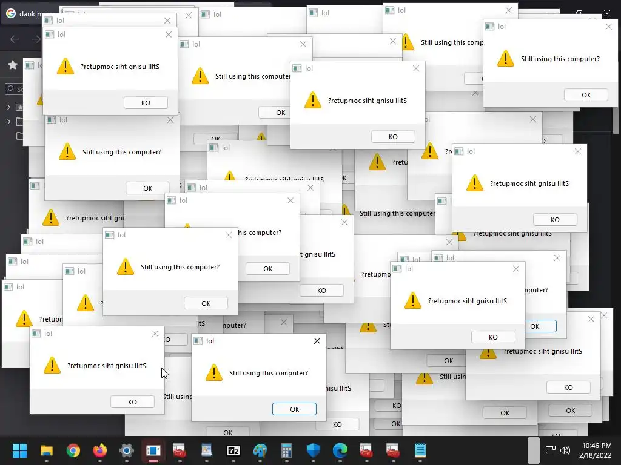Expand the sidebar row with star folder icon
This screenshot has width=621, height=465.
[8, 107]
